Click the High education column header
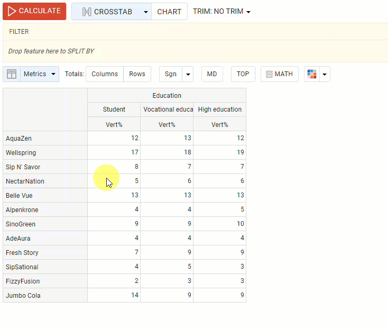The width and height of the screenshot is (388, 329). (x=219, y=109)
